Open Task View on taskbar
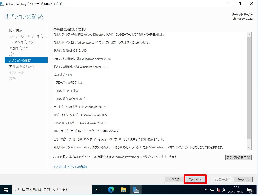 coord(98,190)
